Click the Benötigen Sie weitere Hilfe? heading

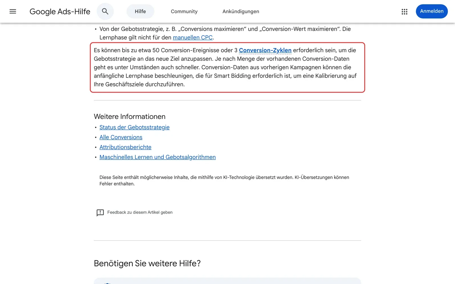click(147, 263)
